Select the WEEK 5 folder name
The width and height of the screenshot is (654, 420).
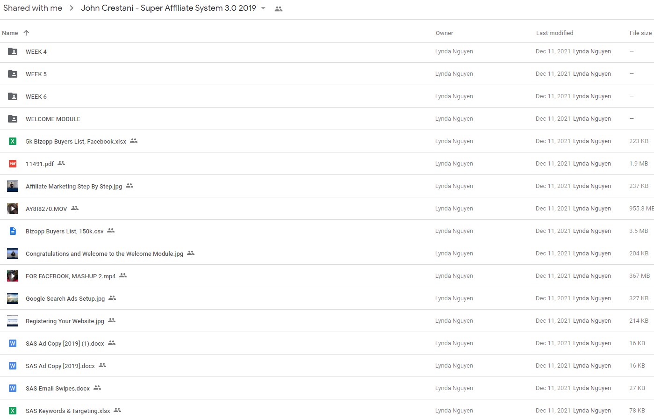tap(36, 74)
